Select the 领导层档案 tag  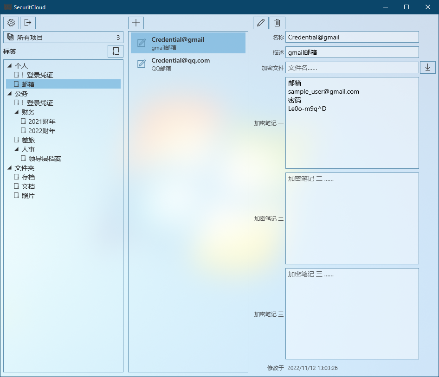[x=45, y=159]
